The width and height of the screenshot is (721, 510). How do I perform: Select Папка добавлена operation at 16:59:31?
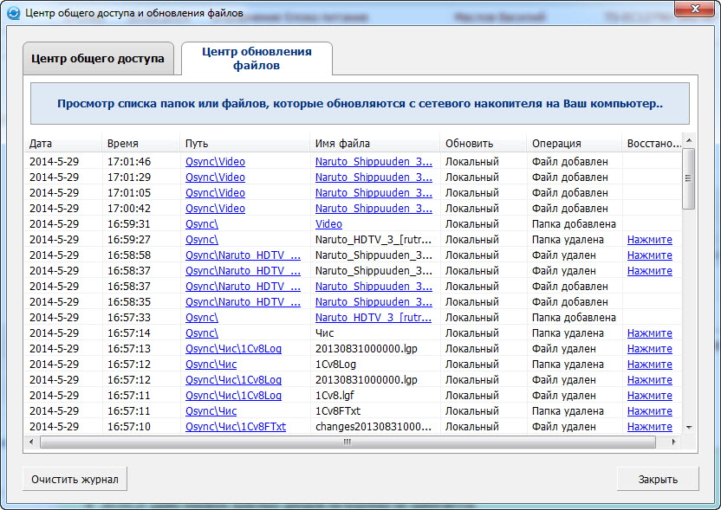tap(574, 224)
